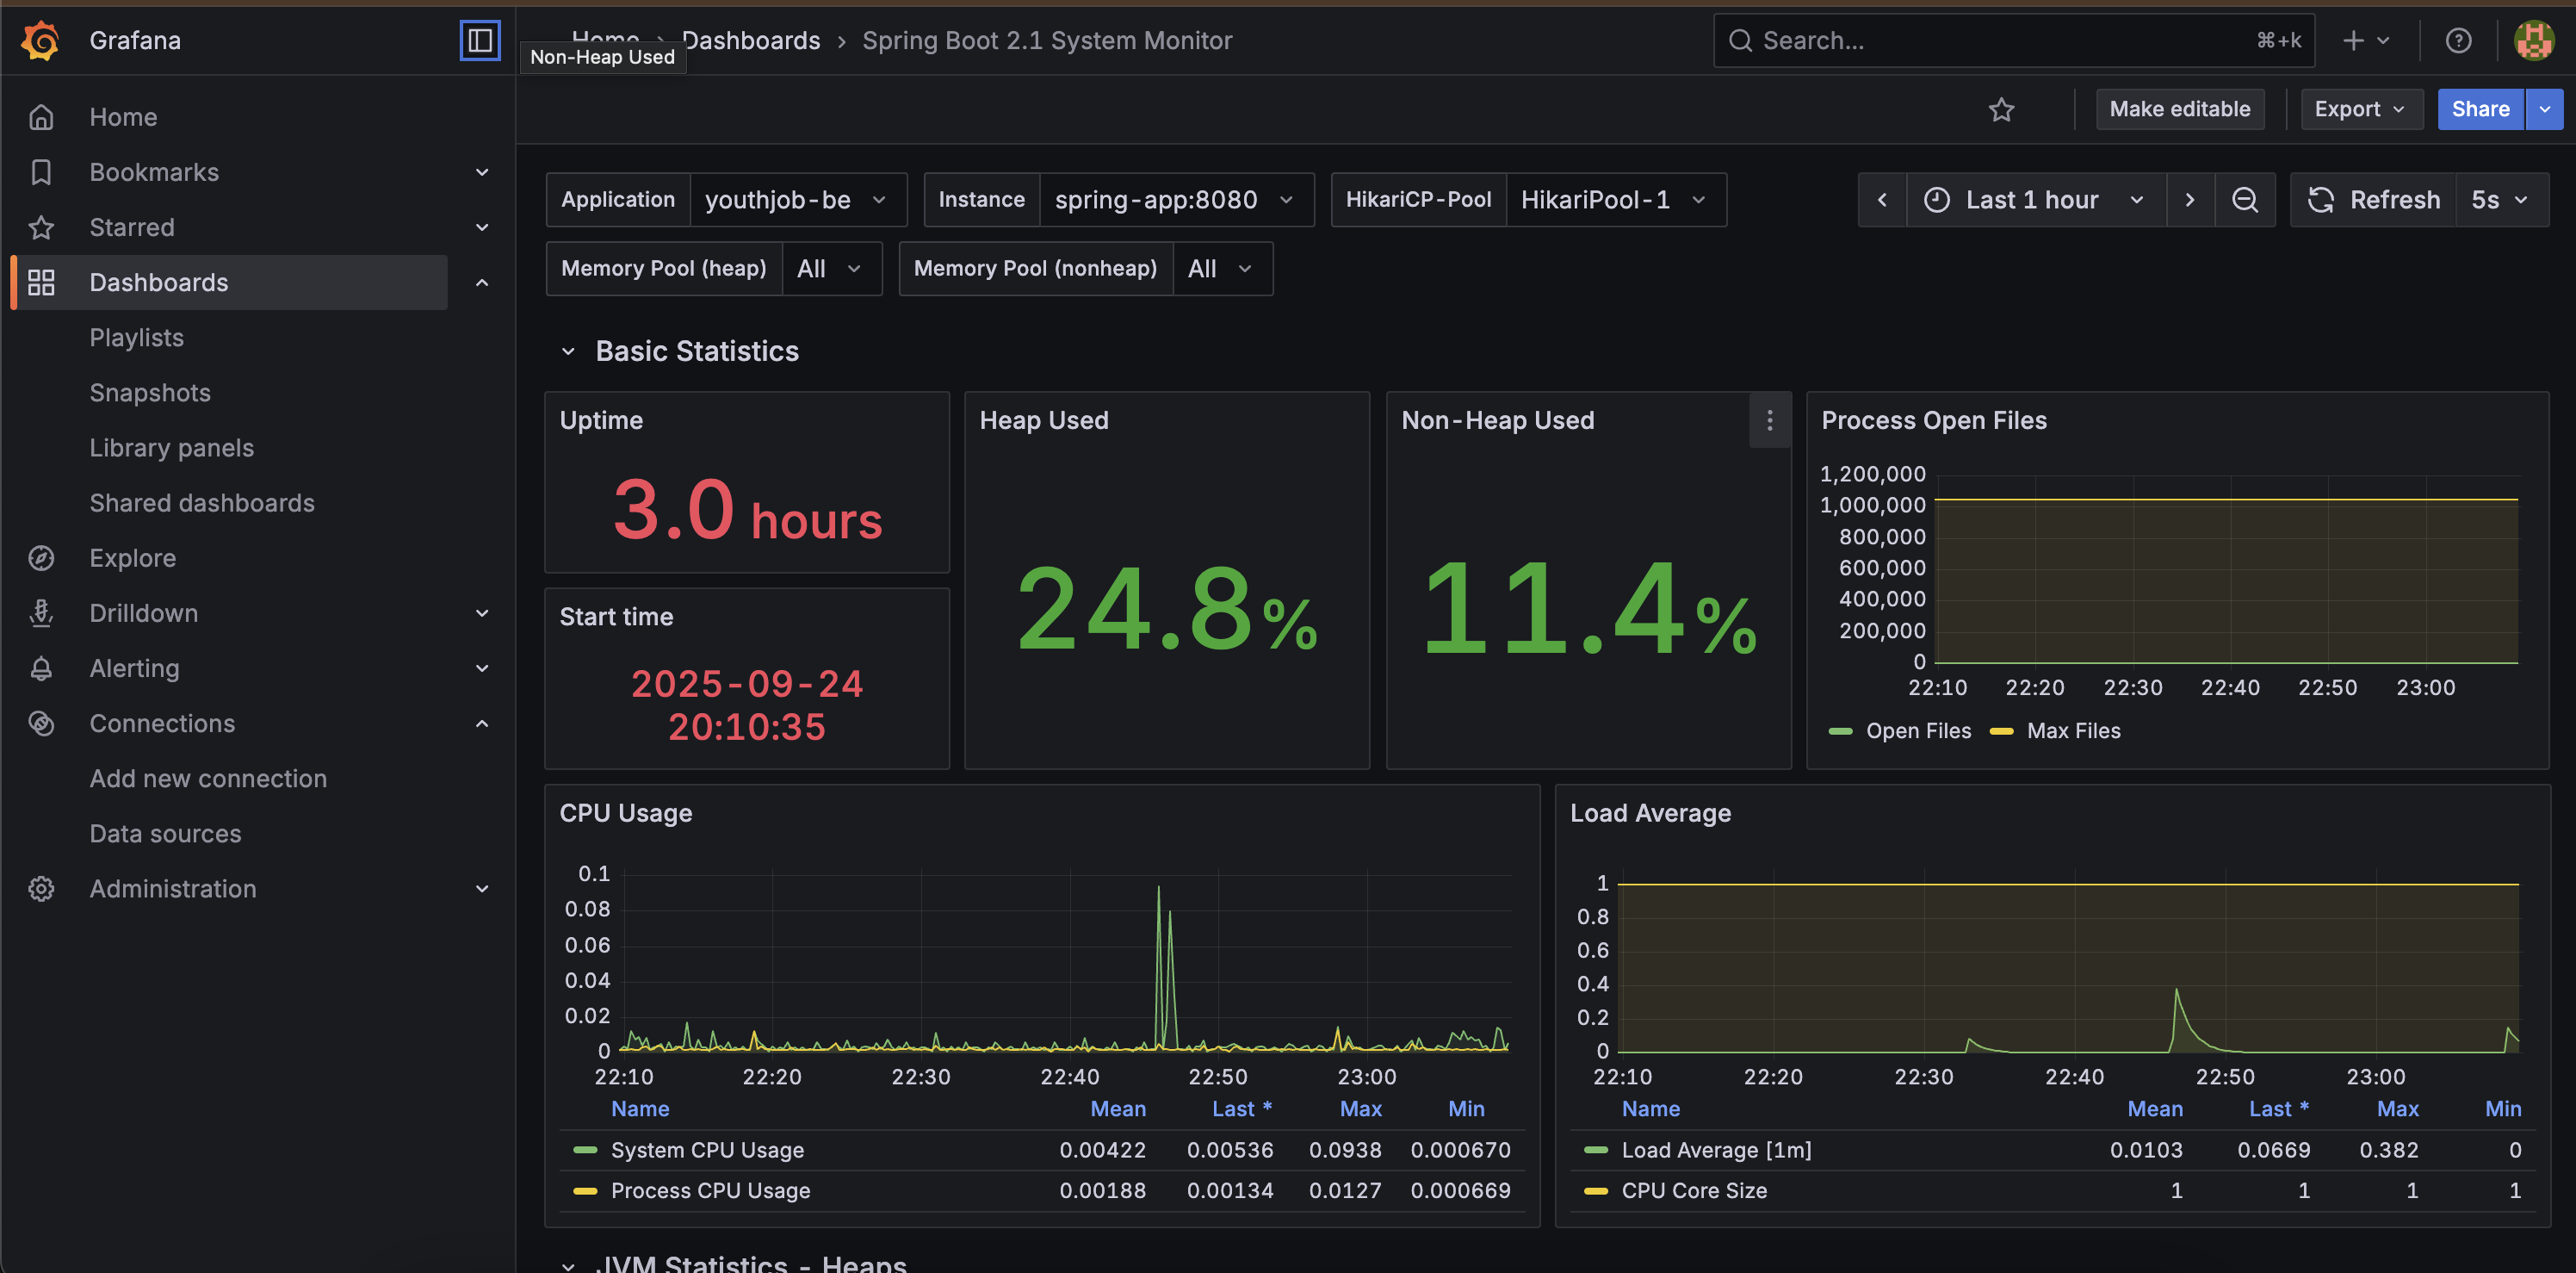This screenshot has height=1273, width=2576.
Task: Go to Data sources menu item
Action: tap(165, 834)
